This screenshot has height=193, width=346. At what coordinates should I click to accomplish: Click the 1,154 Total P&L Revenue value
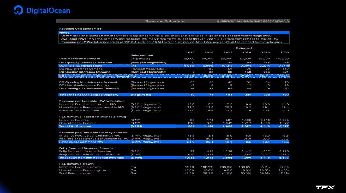click(x=209, y=126)
